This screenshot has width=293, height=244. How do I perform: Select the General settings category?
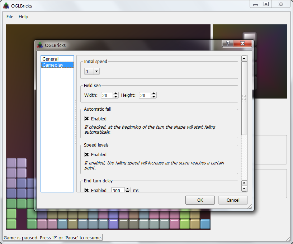57,59
